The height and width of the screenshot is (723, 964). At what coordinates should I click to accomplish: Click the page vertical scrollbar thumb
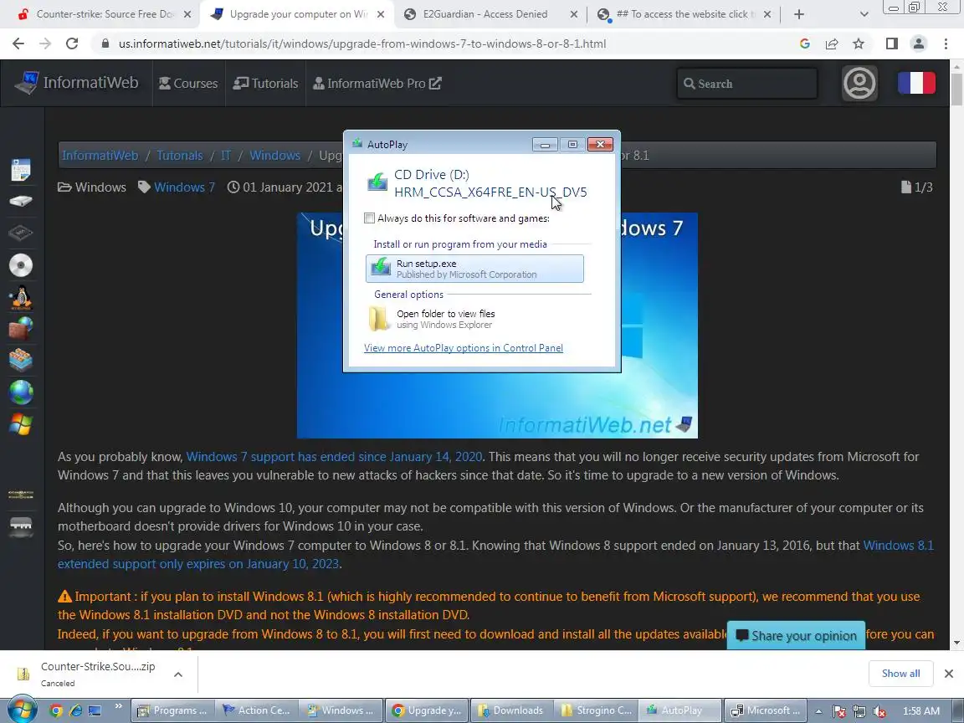tap(956, 90)
